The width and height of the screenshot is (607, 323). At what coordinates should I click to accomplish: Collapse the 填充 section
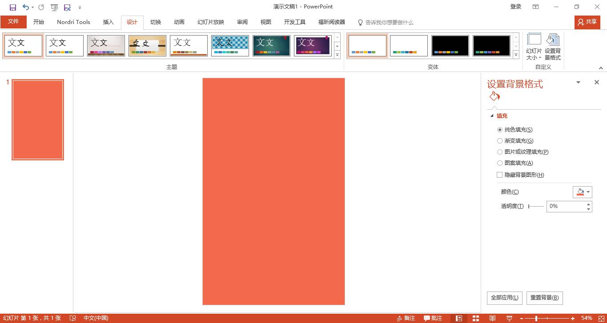tap(492, 116)
